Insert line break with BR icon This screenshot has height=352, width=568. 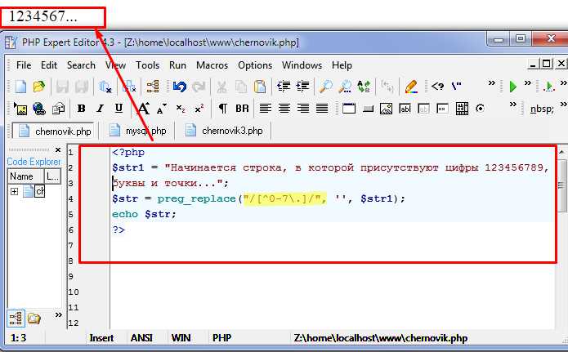(x=242, y=108)
